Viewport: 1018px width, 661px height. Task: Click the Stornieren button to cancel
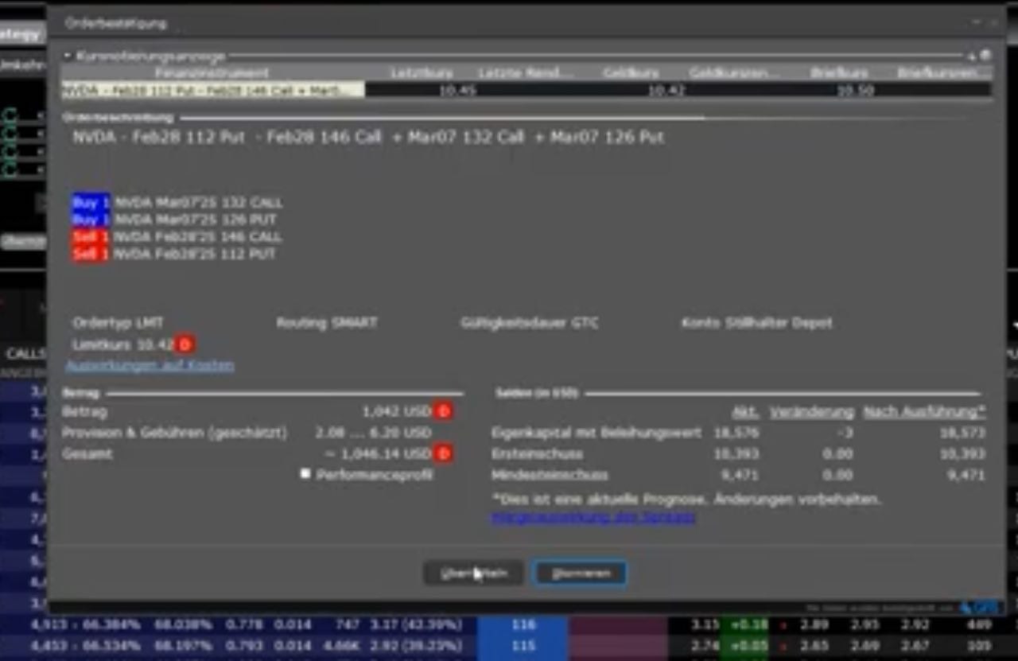[x=580, y=573]
